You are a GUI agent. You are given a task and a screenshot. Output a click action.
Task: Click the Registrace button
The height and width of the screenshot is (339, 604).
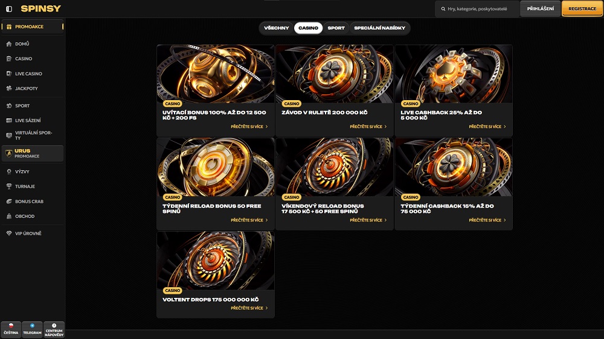[x=582, y=8]
